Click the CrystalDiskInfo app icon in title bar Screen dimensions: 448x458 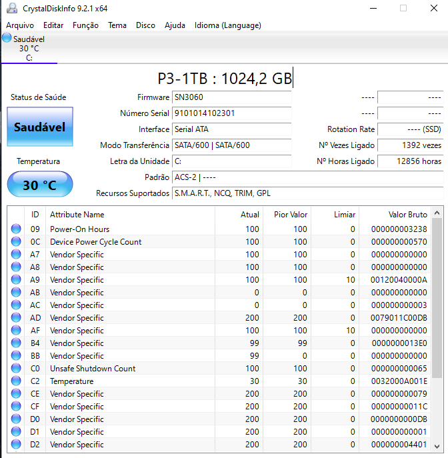(12, 8)
